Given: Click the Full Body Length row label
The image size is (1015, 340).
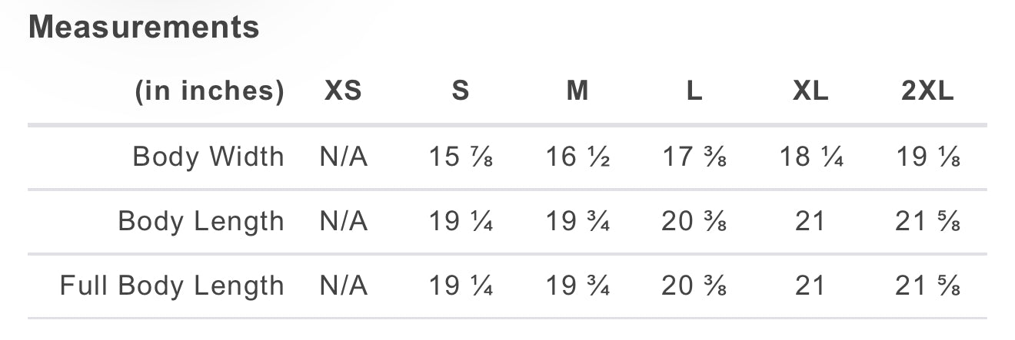Looking at the screenshot, I should pos(172,286).
